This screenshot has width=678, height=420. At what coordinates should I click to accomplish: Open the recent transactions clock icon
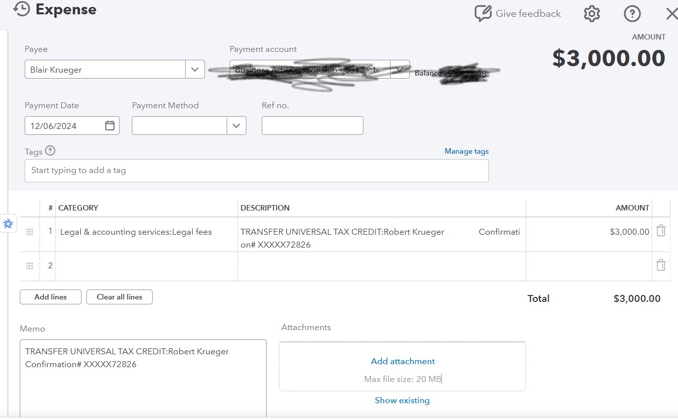[x=22, y=9]
